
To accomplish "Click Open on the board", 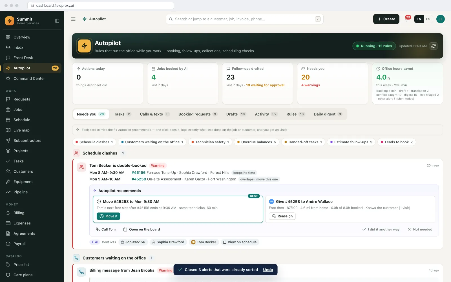I will point(142,230).
